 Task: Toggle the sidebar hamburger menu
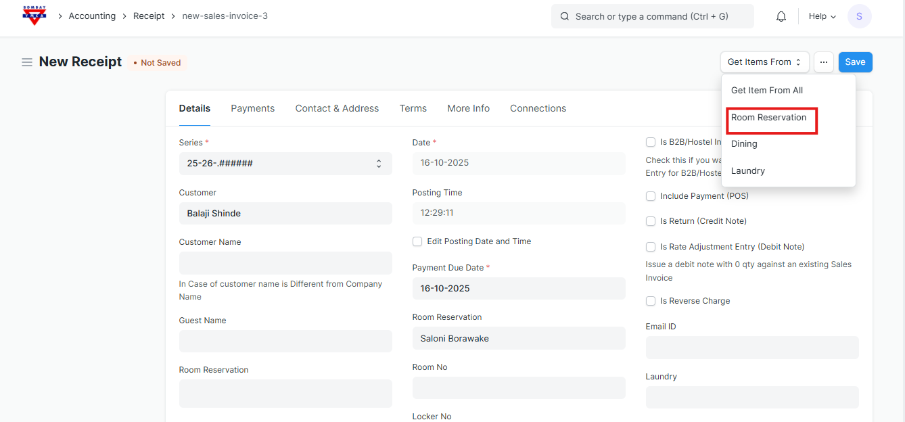pyautogui.click(x=27, y=62)
